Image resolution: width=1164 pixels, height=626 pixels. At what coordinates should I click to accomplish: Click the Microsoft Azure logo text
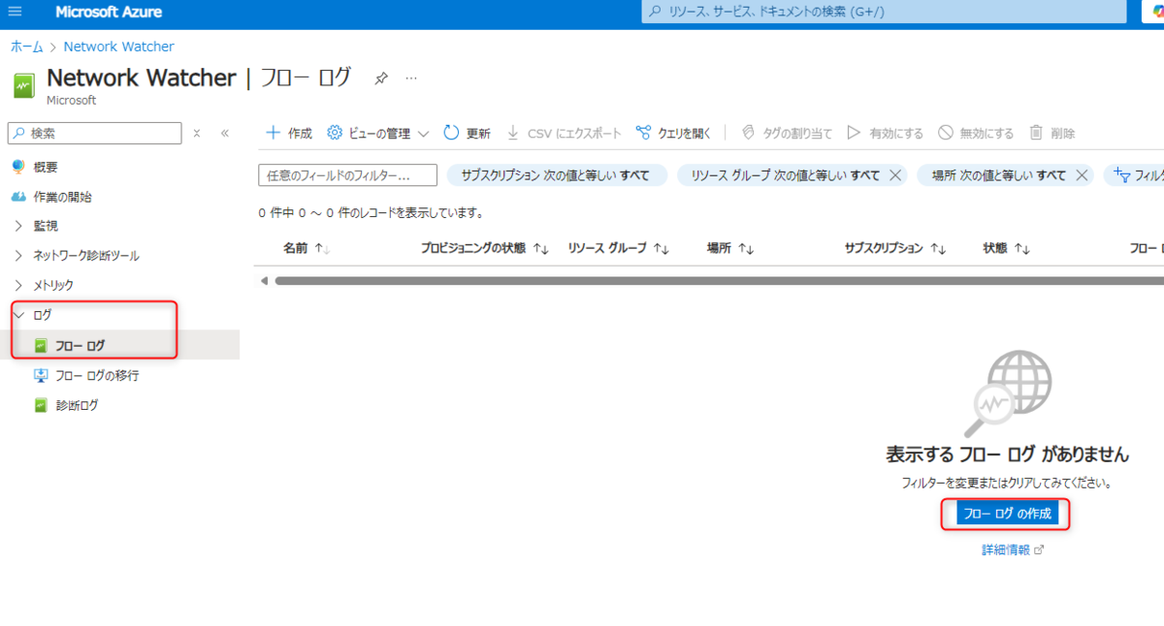click(x=109, y=13)
